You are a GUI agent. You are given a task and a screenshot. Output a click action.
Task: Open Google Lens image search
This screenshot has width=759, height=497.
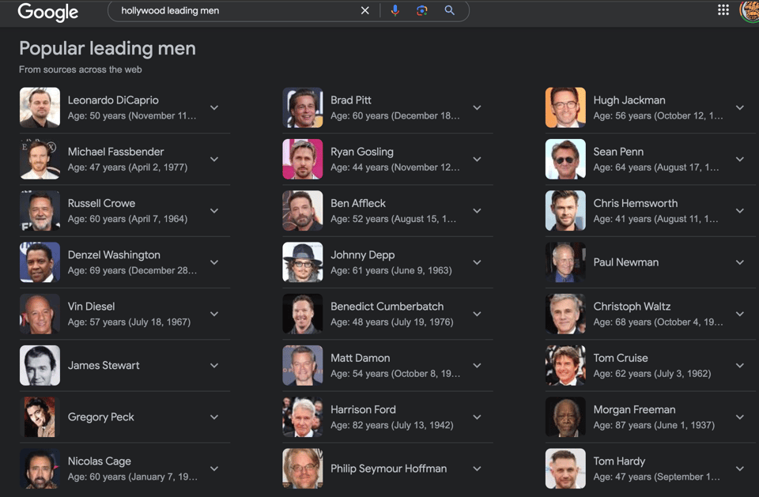(x=422, y=11)
